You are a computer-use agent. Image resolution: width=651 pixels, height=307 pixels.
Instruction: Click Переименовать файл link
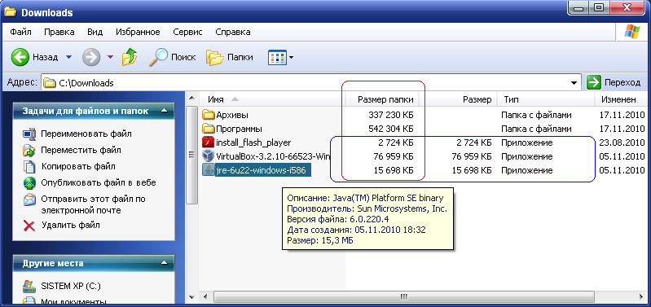pyautogui.click(x=86, y=134)
